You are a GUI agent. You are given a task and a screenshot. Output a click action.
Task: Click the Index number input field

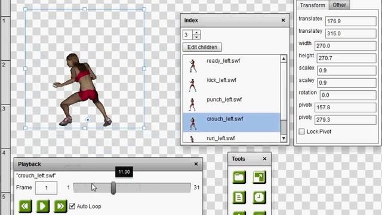[x=188, y=35]
